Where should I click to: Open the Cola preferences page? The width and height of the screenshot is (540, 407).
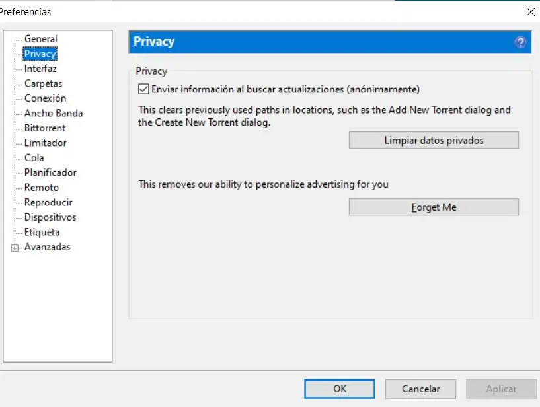click(34, 158)
